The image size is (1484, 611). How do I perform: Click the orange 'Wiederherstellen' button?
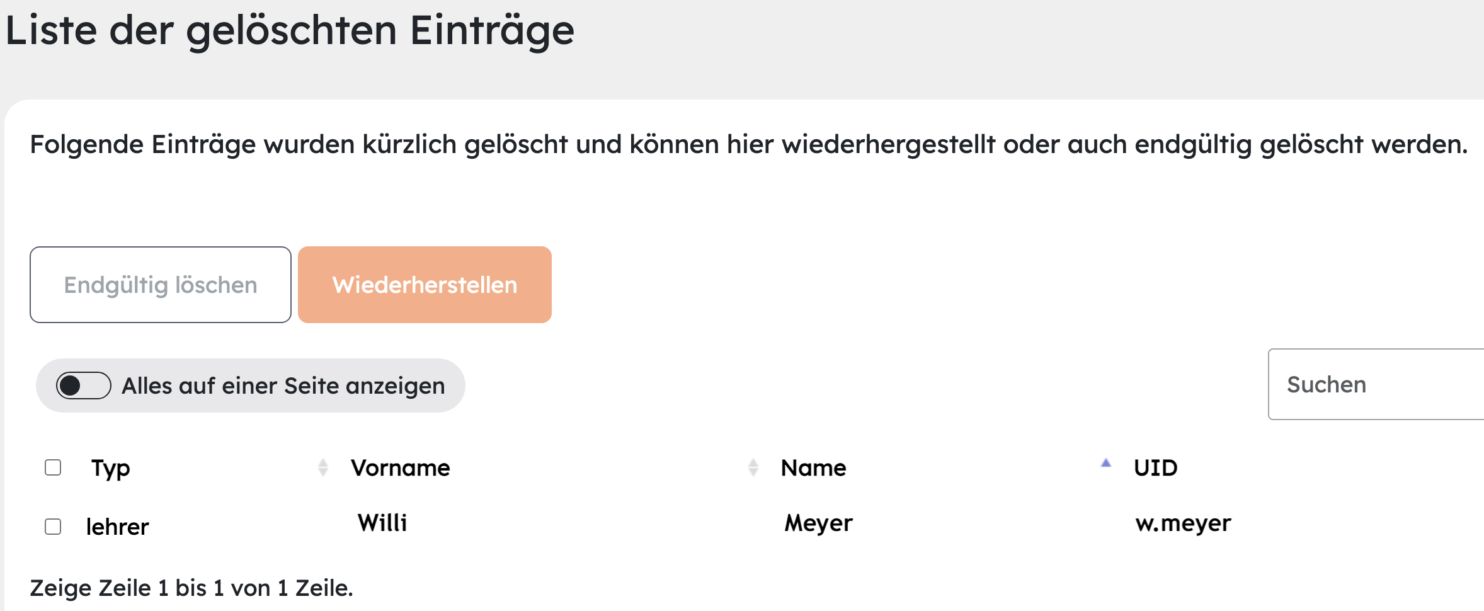click(425, 285)
